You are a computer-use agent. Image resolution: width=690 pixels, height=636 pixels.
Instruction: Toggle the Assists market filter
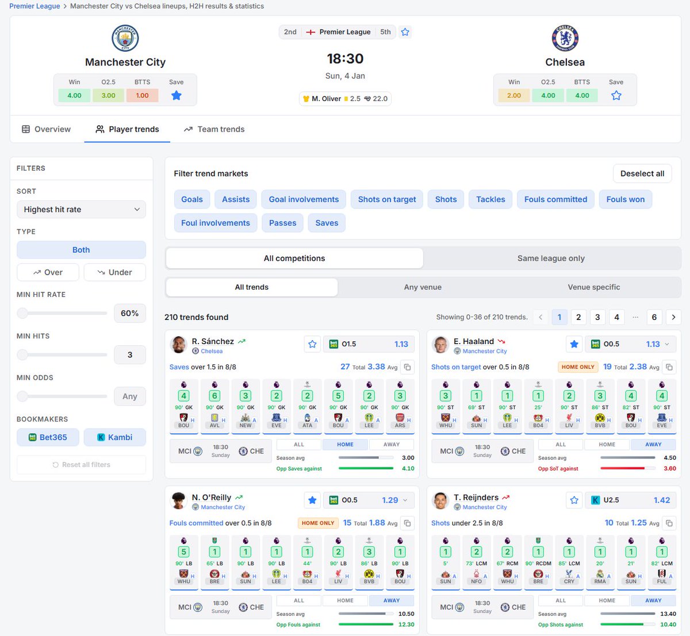tap(236, 199)
